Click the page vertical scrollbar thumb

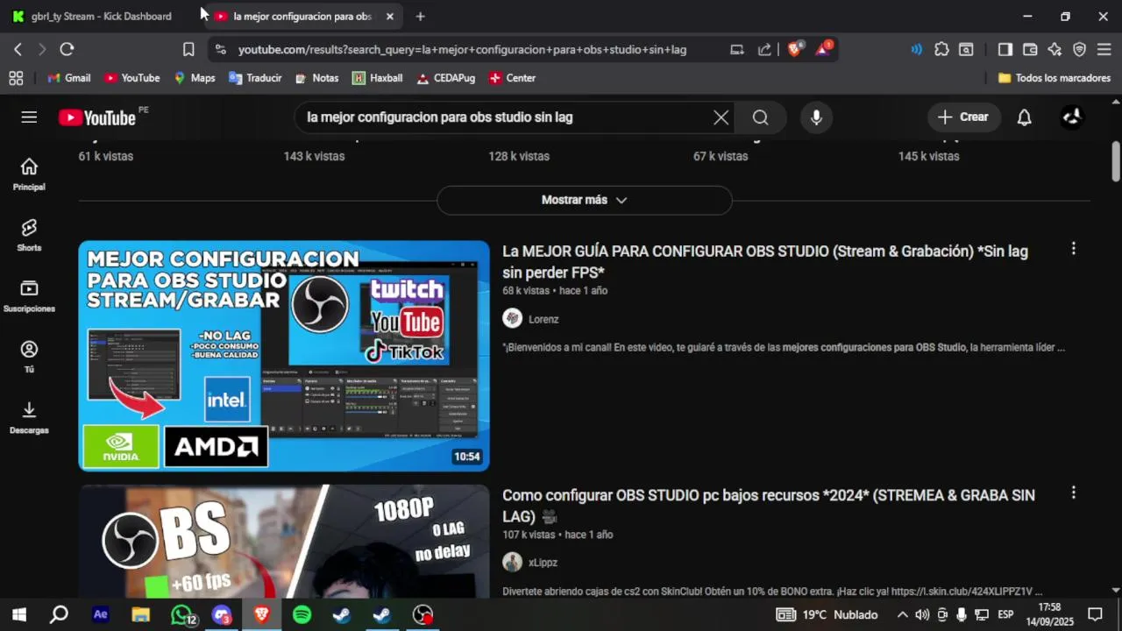tap(1116, 161)
